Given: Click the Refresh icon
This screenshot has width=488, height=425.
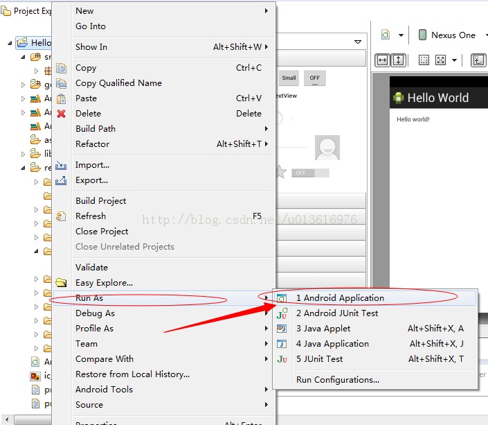Looking at the screenshot, I should point(61,216).
